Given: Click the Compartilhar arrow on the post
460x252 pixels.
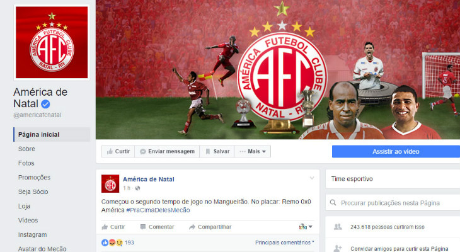Looking at the screenshot, I should (210, 227).
